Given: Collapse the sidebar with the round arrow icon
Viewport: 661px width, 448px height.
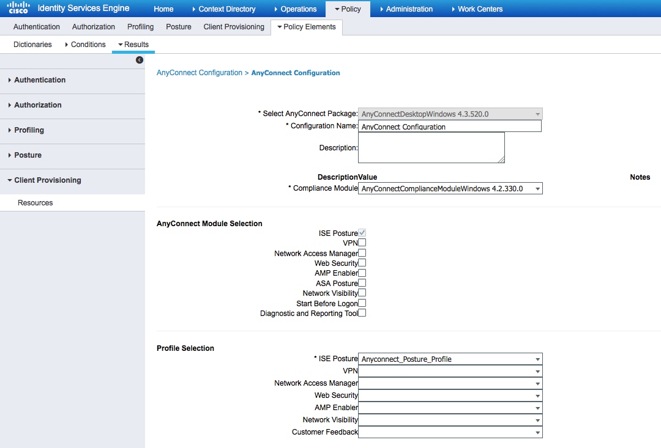Looking at the screenshot, I should (x=140, y=60).
